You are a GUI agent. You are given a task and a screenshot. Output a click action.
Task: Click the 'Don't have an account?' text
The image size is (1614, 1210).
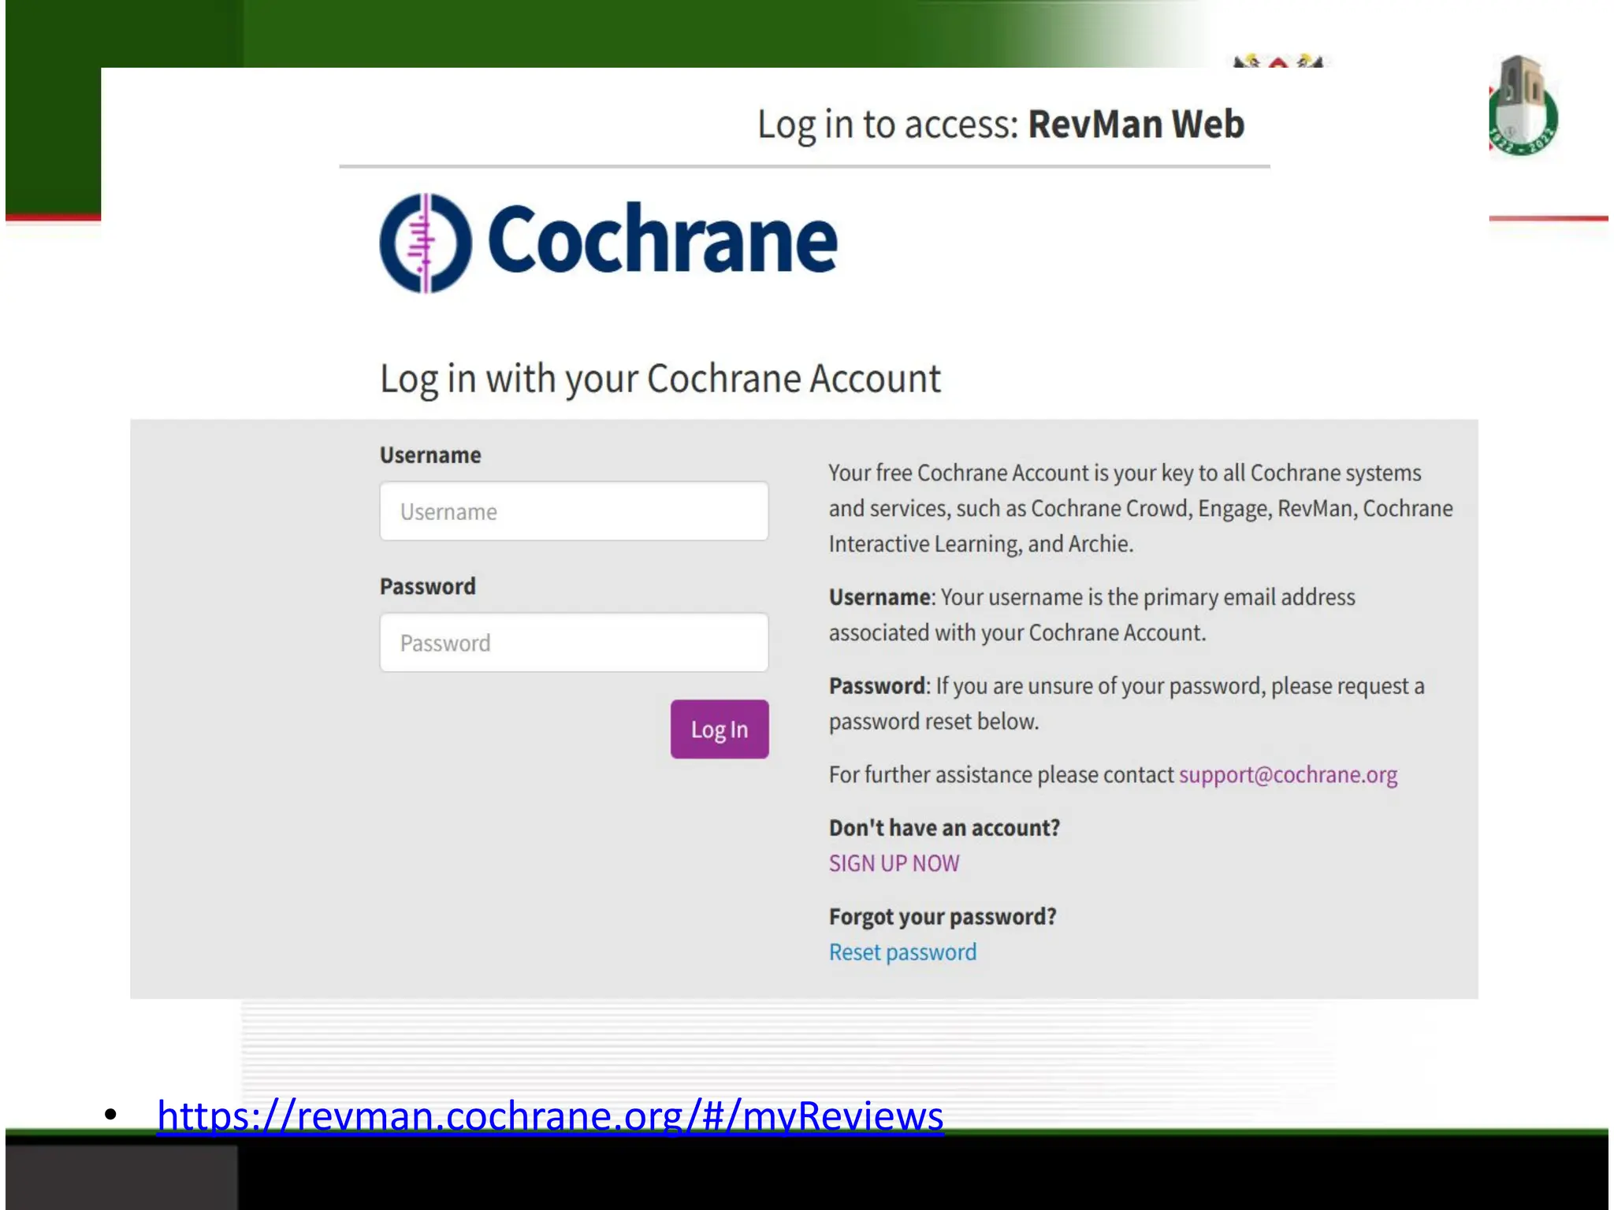click(944, 828)
